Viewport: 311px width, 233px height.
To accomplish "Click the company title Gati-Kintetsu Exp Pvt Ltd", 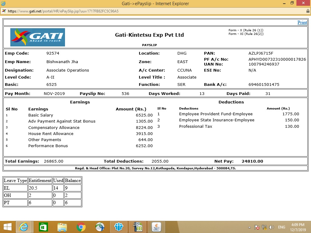I will pos(149,35).
